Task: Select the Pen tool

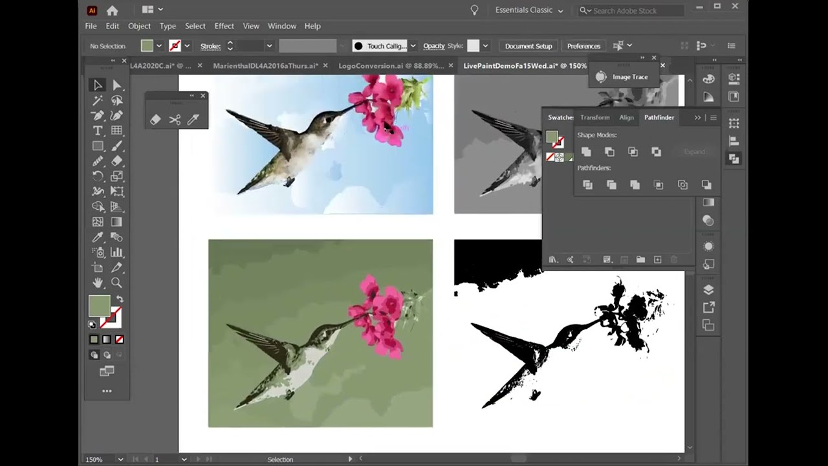Action: coord(98,115)
